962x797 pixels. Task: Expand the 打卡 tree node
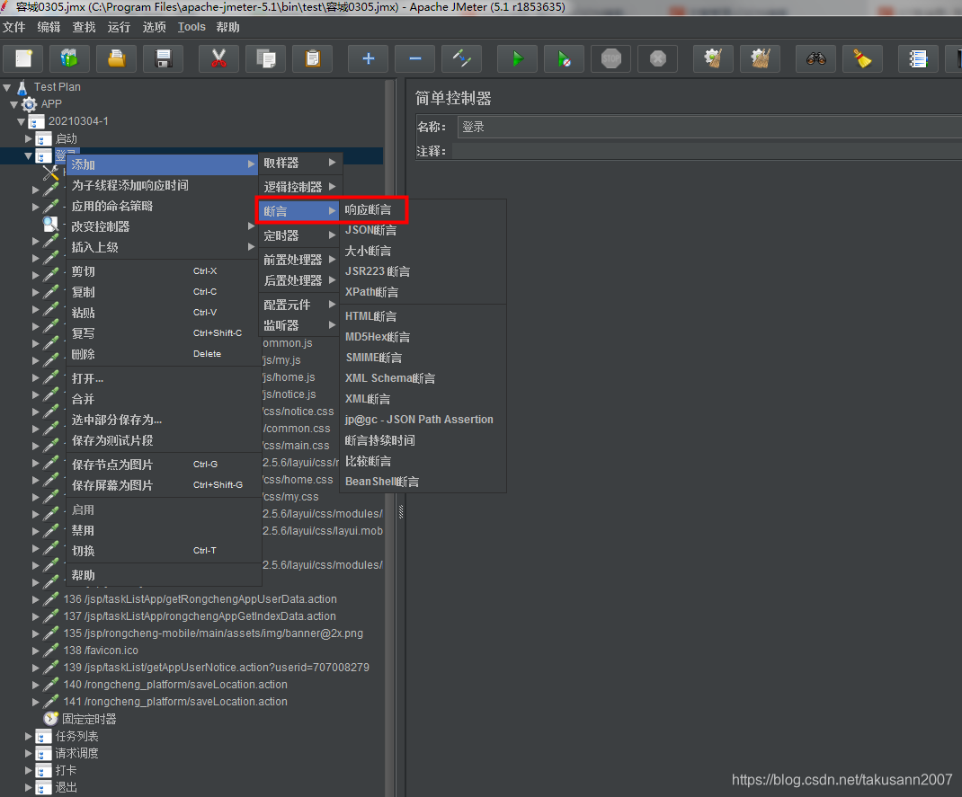(28, 770)
